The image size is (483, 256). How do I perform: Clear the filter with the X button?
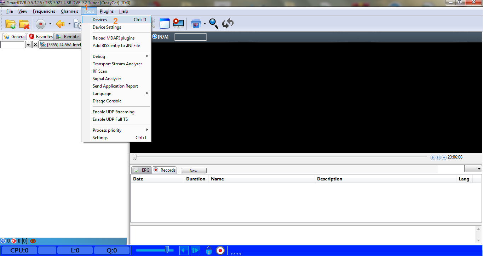[35, 45]
